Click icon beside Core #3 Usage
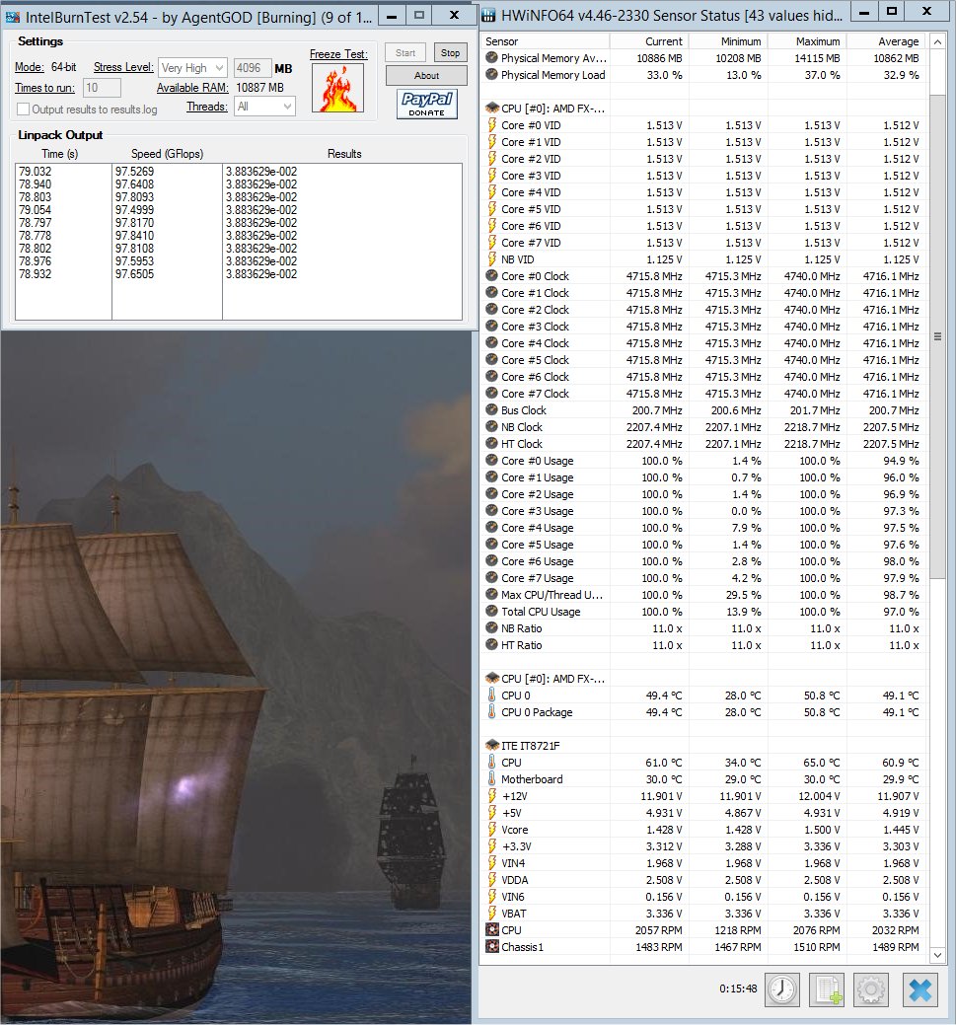 click(491, 511)
